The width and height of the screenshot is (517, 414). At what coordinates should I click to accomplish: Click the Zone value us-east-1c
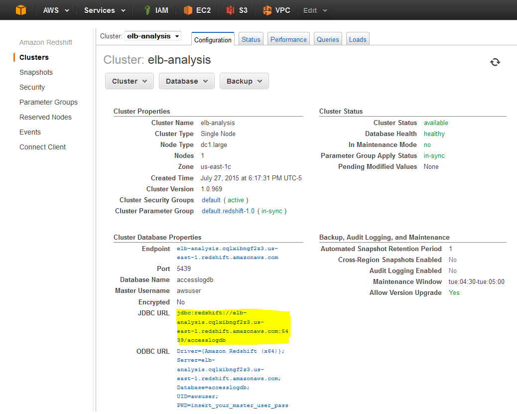(x=216, y=166)
